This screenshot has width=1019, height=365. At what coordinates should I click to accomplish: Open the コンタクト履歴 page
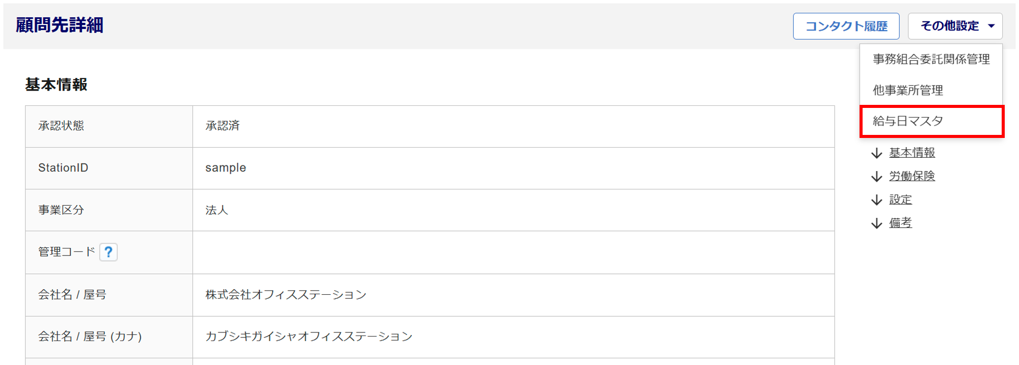pos(846,26)
